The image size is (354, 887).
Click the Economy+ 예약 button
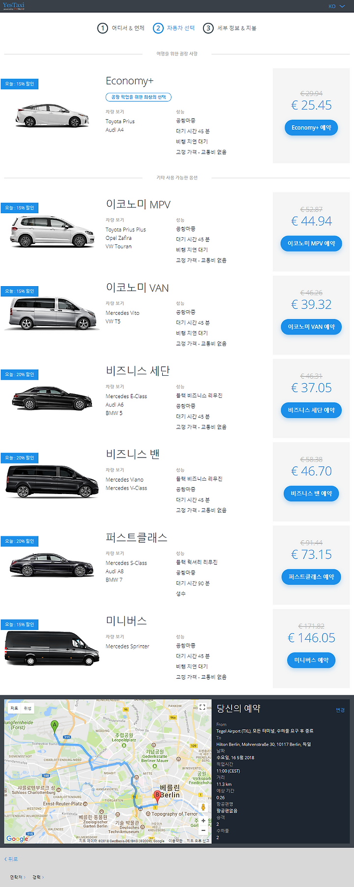tap(311, 128)
